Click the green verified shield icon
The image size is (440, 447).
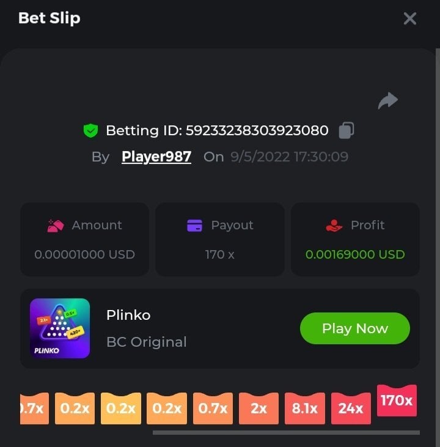tap(90, 131)
